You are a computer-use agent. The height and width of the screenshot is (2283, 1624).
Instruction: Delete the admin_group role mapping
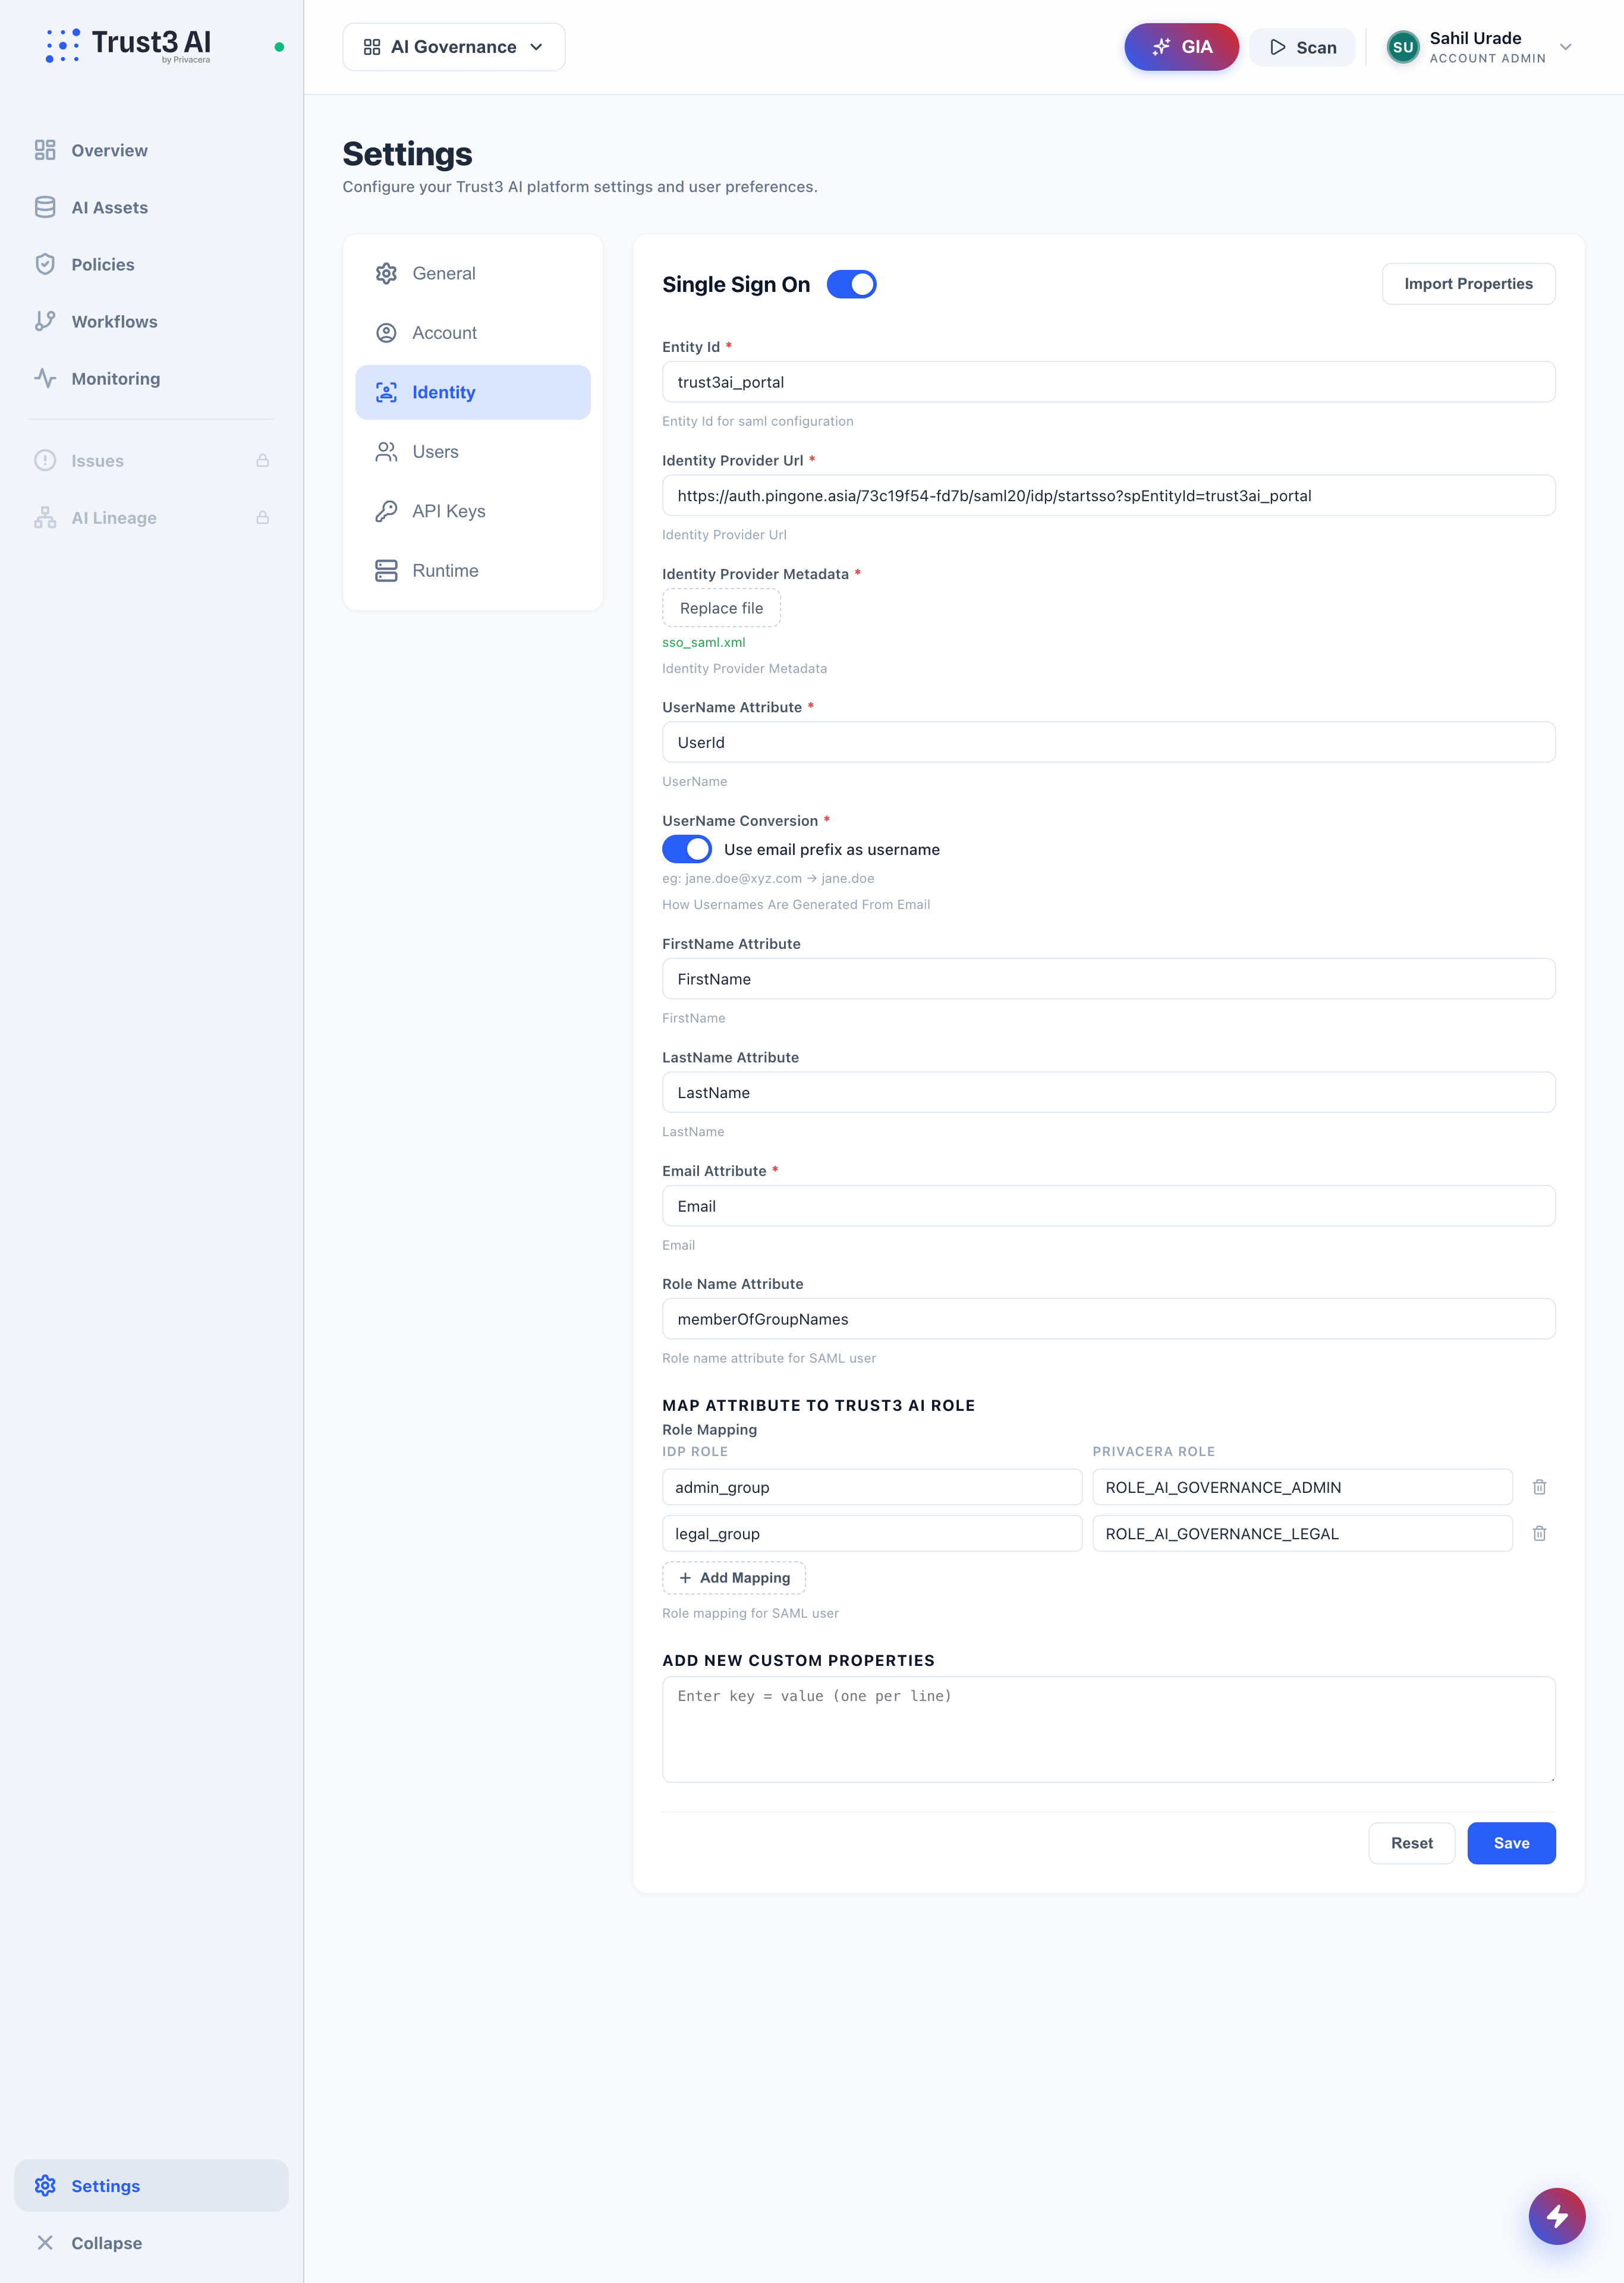(1540, 1487)
